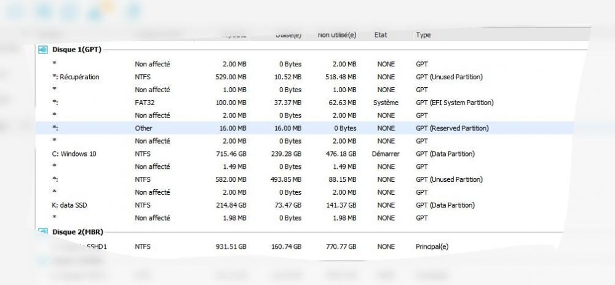Sort by the Etat column header
This screenshot has height=285, width=615.
[x=381, y=36]
